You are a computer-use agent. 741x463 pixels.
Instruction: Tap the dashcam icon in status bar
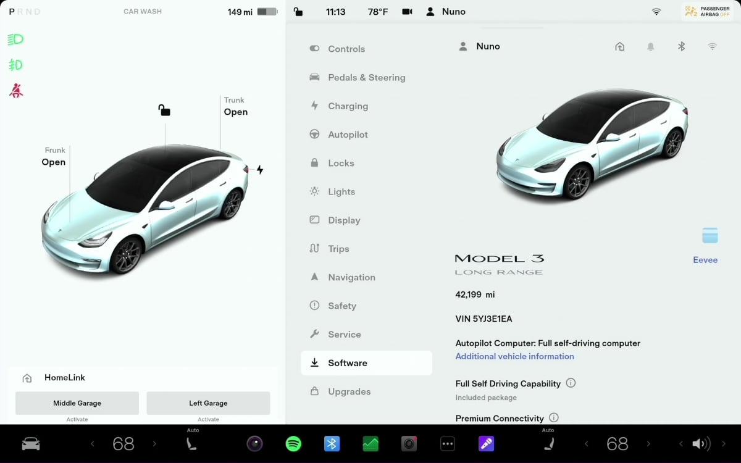(407, 12)
